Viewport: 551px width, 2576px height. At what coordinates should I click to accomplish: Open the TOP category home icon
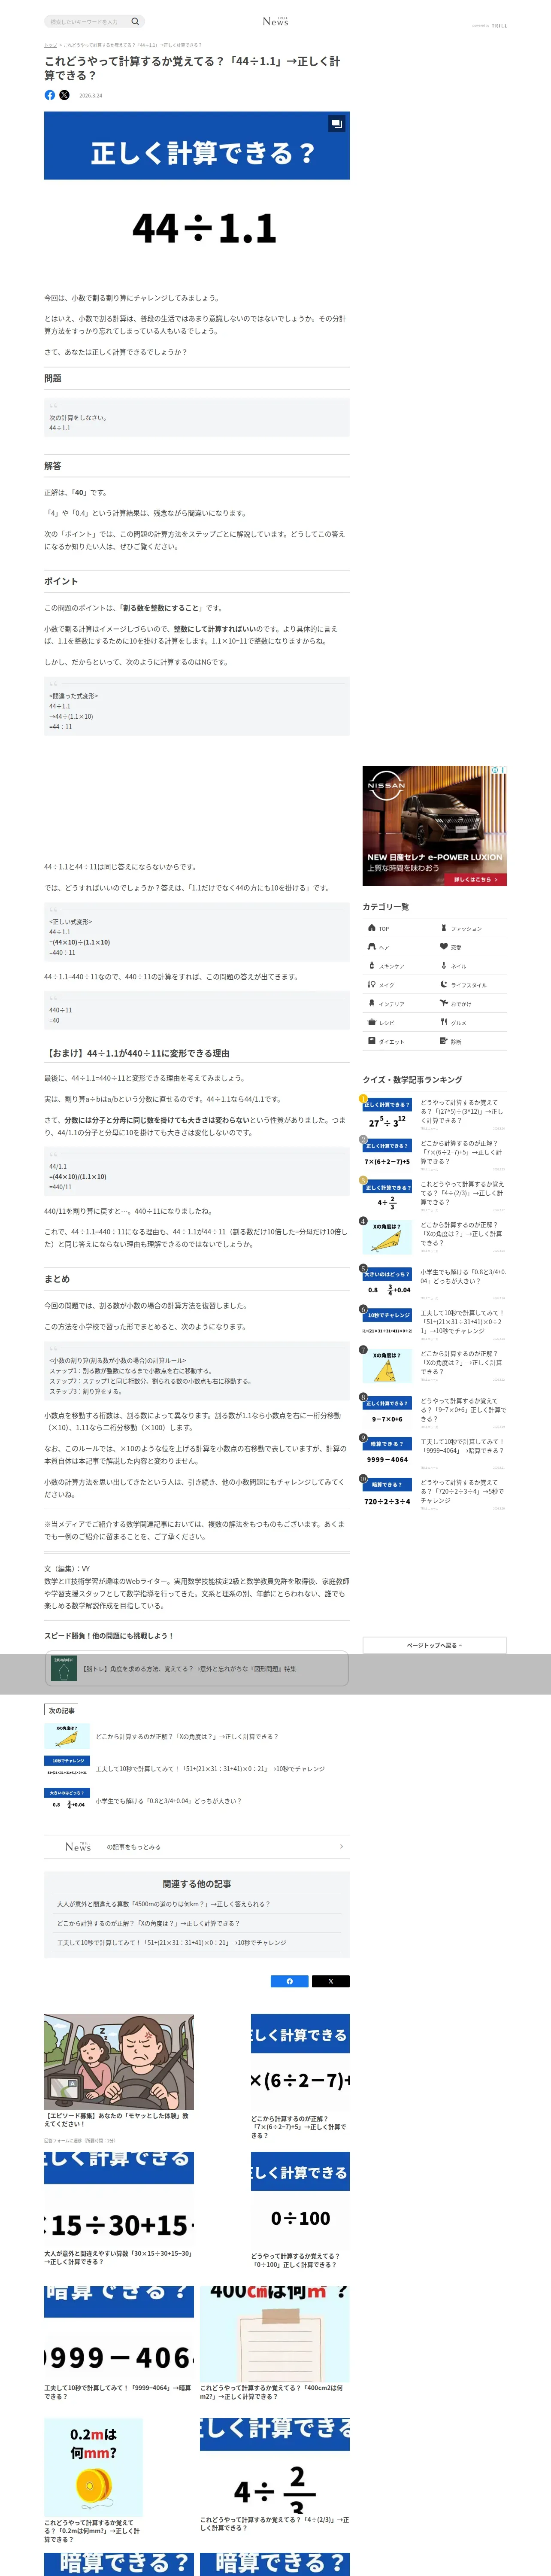pos(372,928)
